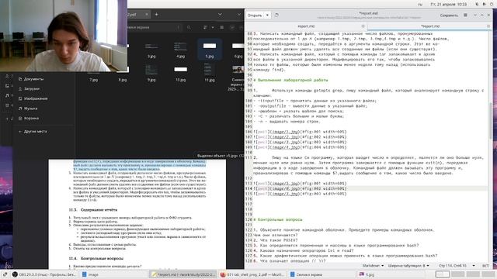Switch to the first report.md tab
497x279 pixels.
[306, 26]
